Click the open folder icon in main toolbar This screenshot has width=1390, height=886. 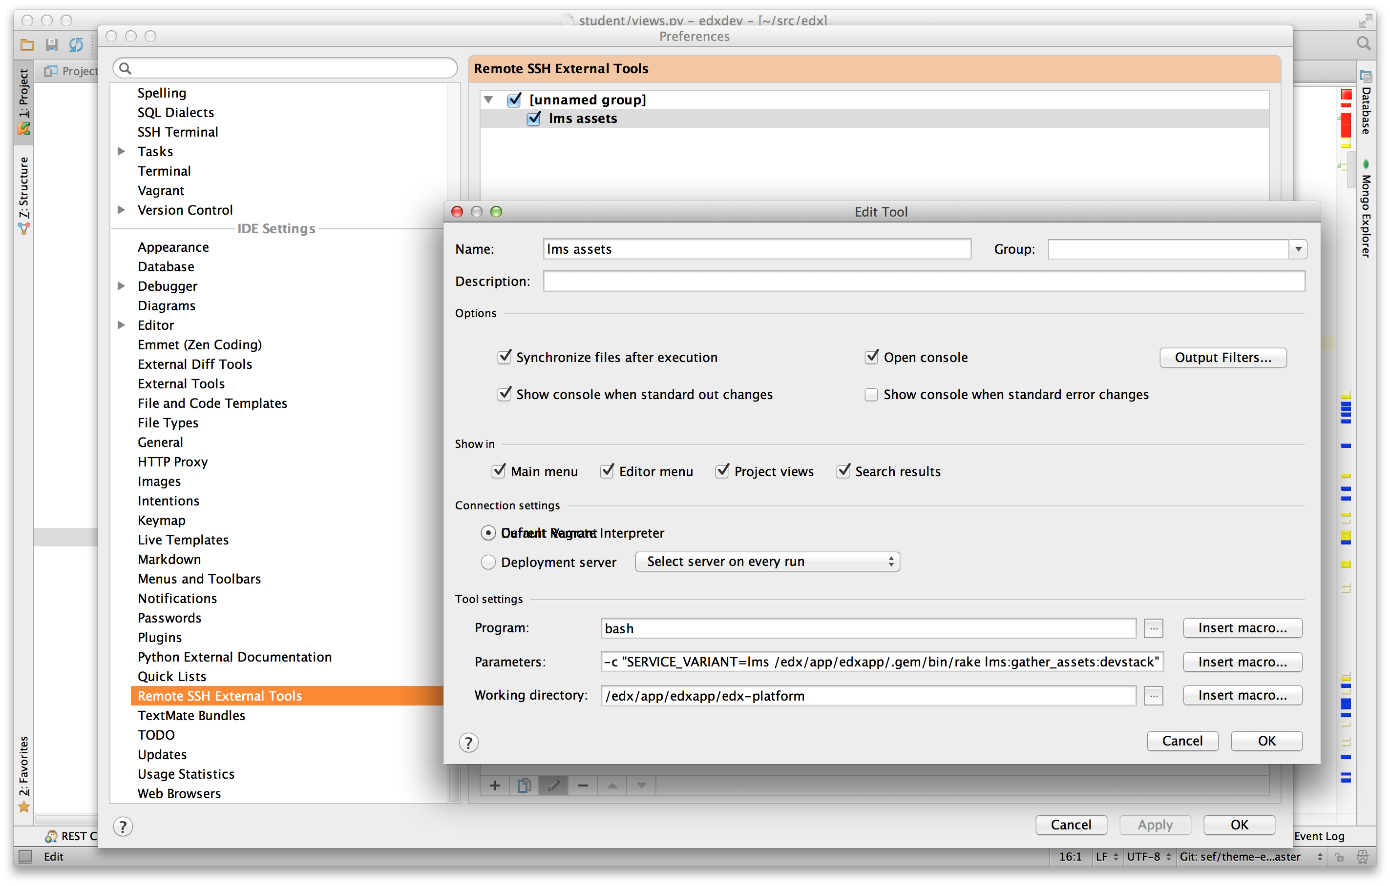point(27,44)
